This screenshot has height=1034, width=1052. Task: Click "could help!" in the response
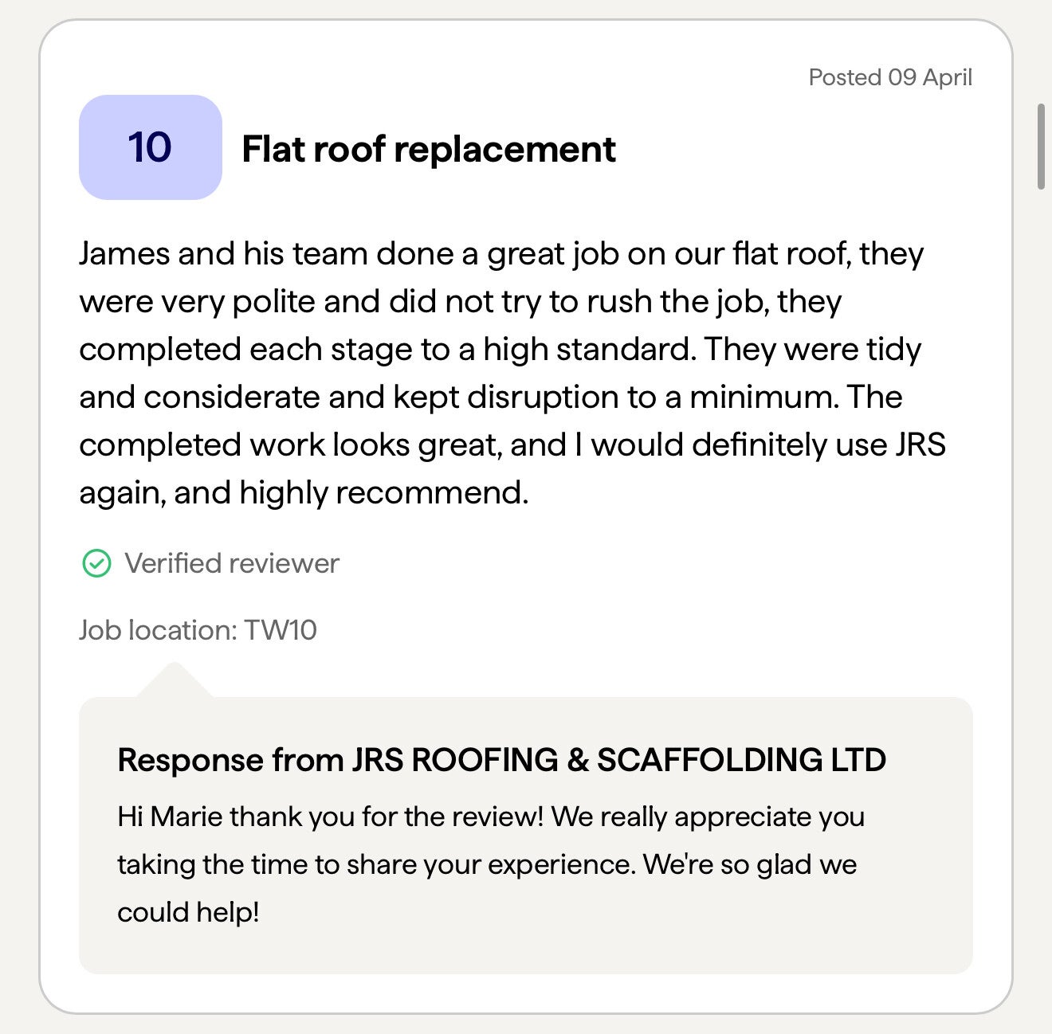click(189, 912)
